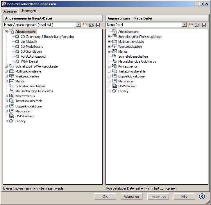Click new file icon in Neue Datei panel
The width and height of the screenshot is (211, 205).
[x=191, y=25]
